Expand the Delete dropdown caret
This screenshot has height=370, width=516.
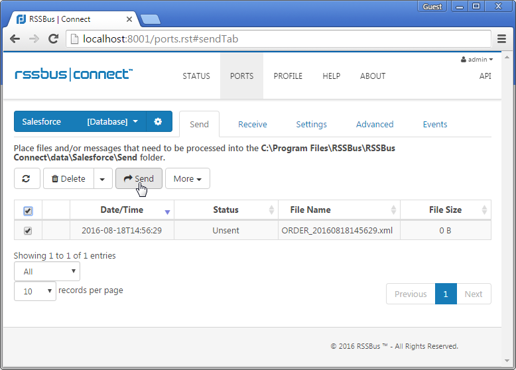point(102,178)
